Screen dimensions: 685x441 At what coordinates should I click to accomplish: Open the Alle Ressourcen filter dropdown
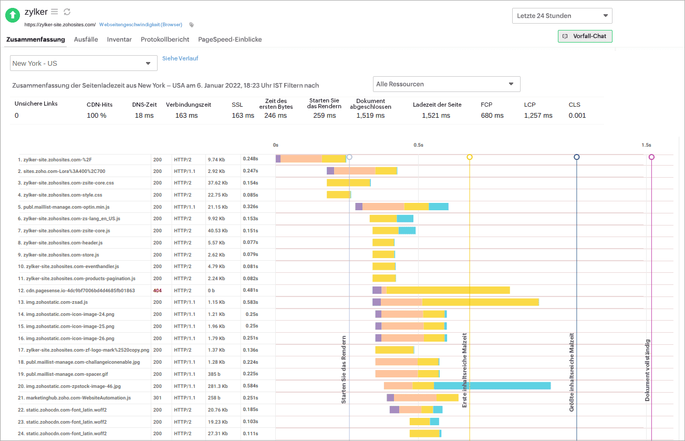[x=446, y=84]
